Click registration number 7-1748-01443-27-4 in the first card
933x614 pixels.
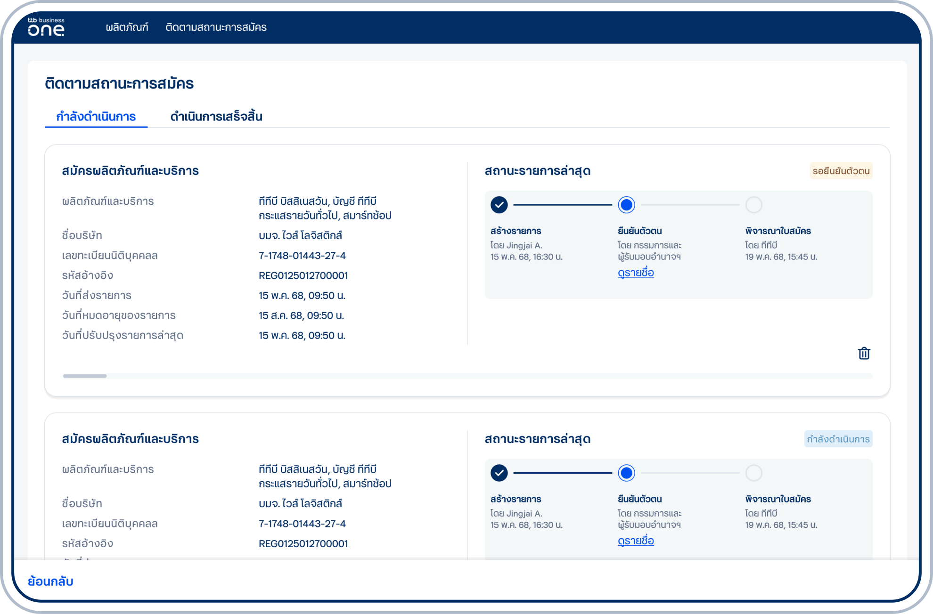(302, 256)
